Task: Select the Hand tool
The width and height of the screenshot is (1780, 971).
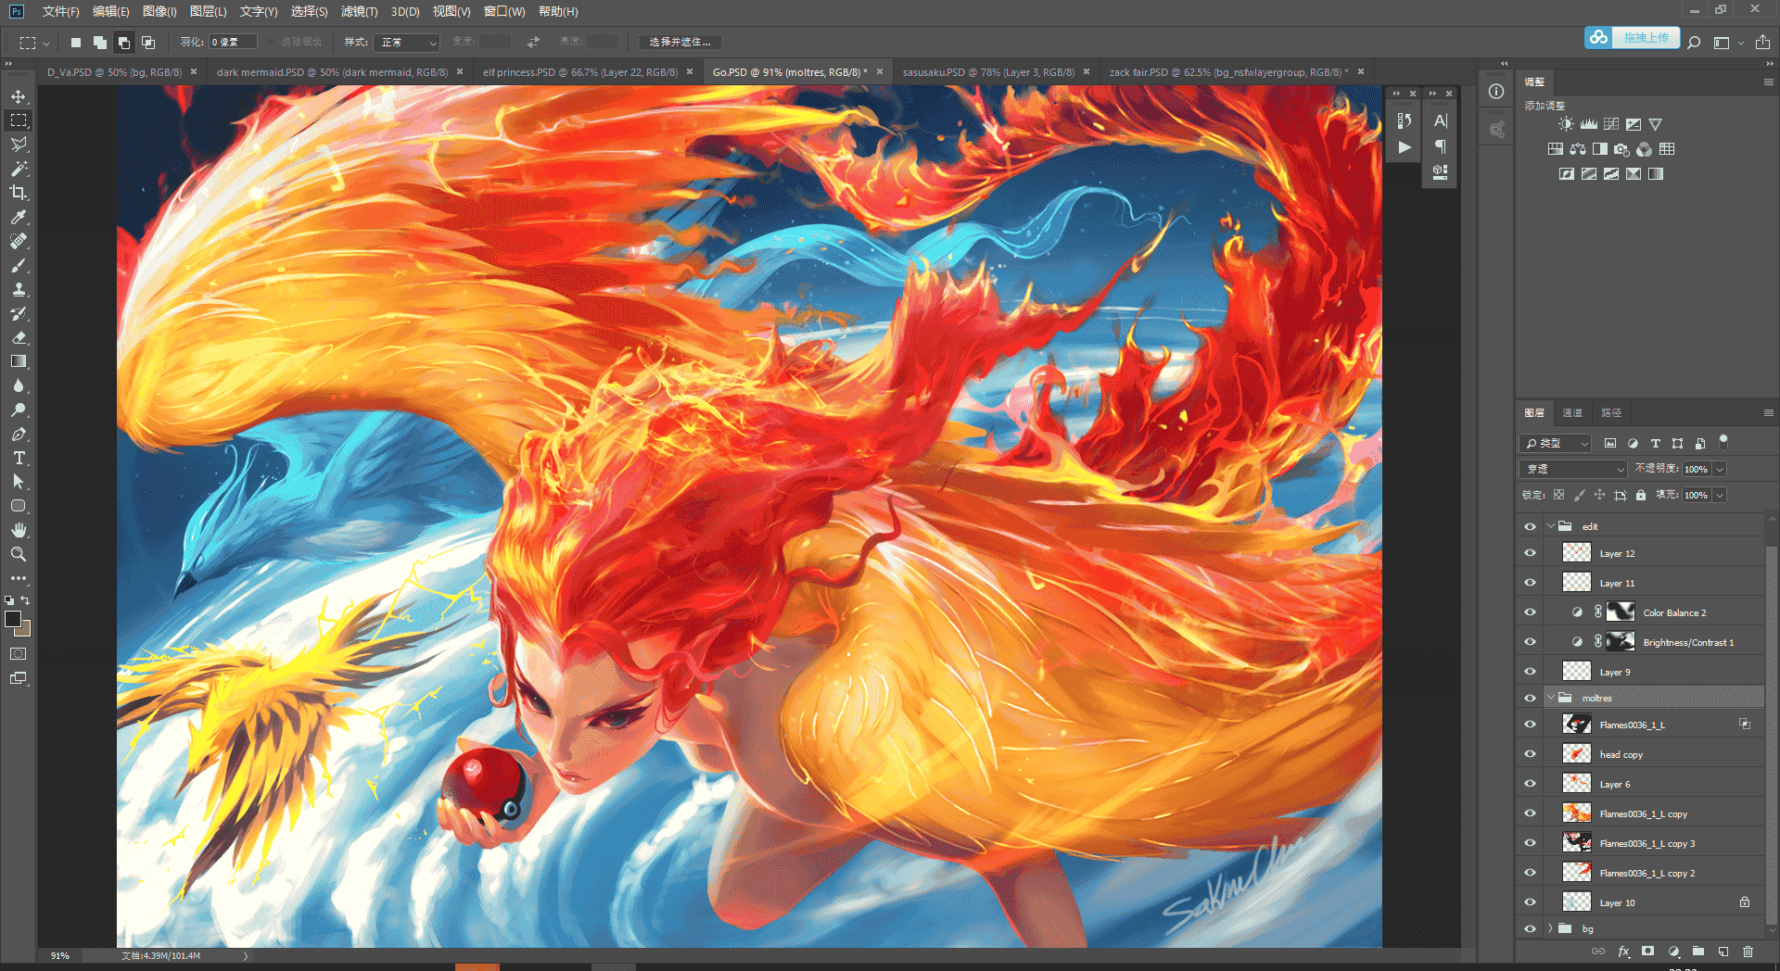Action: [19, 530]
